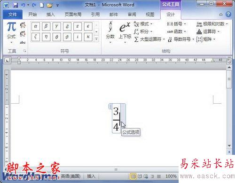
Task: Insert the eta η symbol
Action: pos(46,37)
